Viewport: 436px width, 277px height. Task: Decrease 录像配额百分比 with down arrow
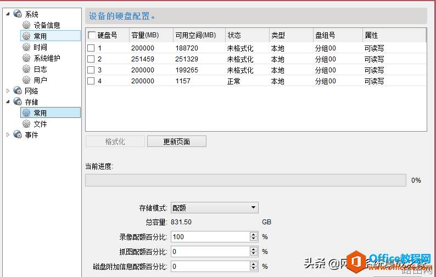coord(253,239)
